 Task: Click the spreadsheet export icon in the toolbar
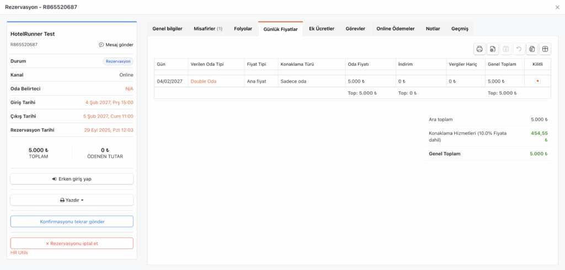coord(493,49)
